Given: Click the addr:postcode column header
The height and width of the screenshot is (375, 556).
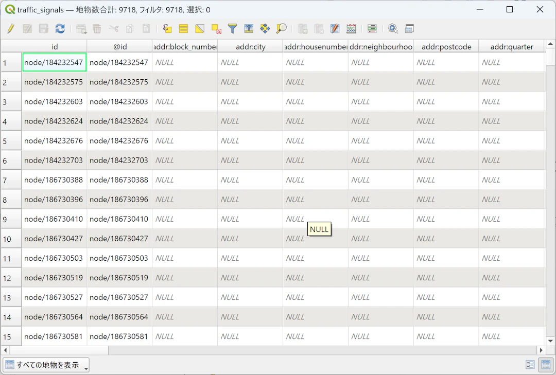Looking at the screenshot, I should point(446,47).
